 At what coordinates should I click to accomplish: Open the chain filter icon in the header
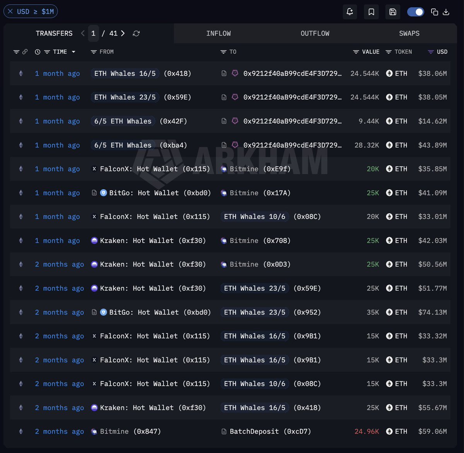coord(16,52)
